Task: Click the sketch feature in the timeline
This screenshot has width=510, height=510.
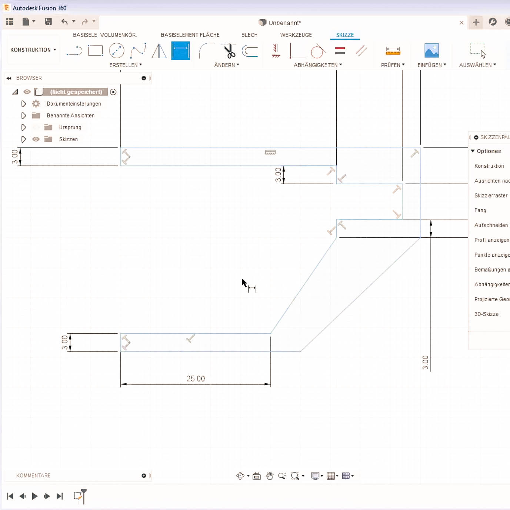Action: point(78,496)
